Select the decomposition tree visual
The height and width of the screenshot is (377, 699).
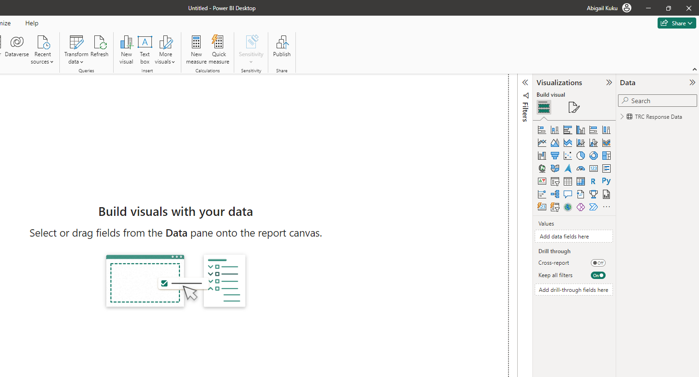pos(555,194)
